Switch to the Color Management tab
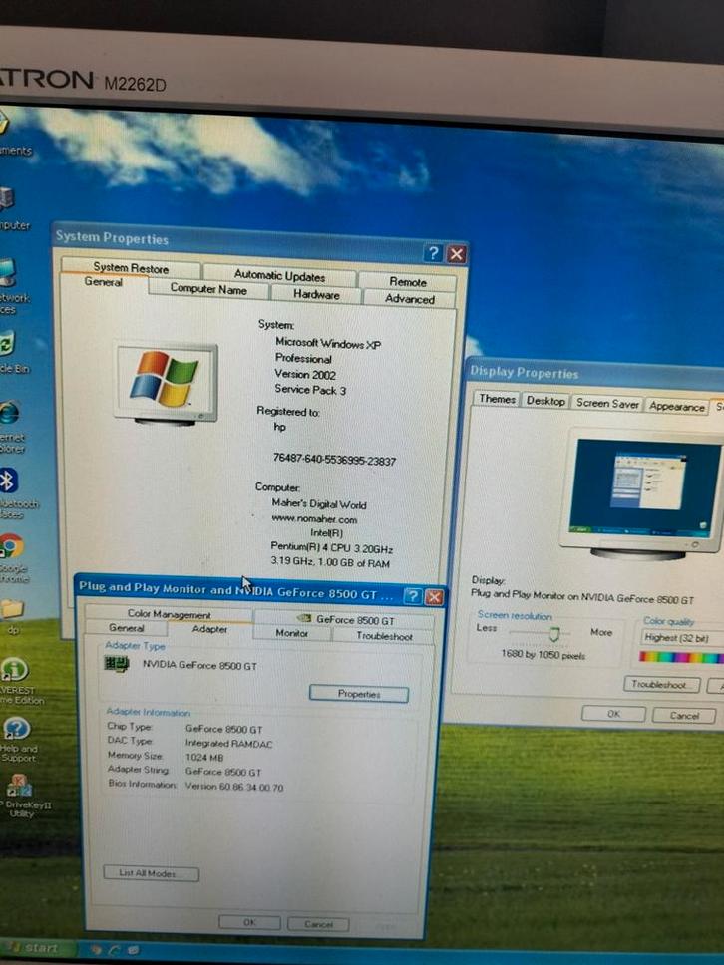The image size is (724, 965). (169, 614)
